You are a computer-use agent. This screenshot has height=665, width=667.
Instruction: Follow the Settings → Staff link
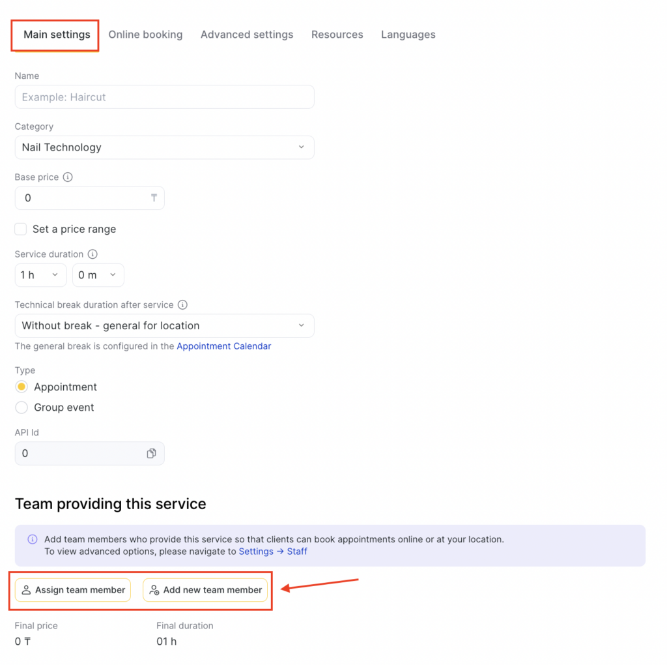click(272, 552)
